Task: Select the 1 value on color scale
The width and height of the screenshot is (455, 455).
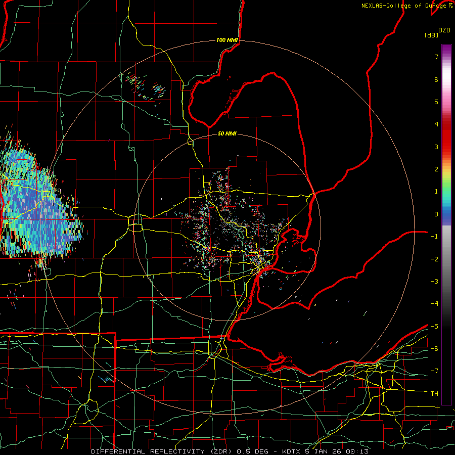Action: (436, 192)
